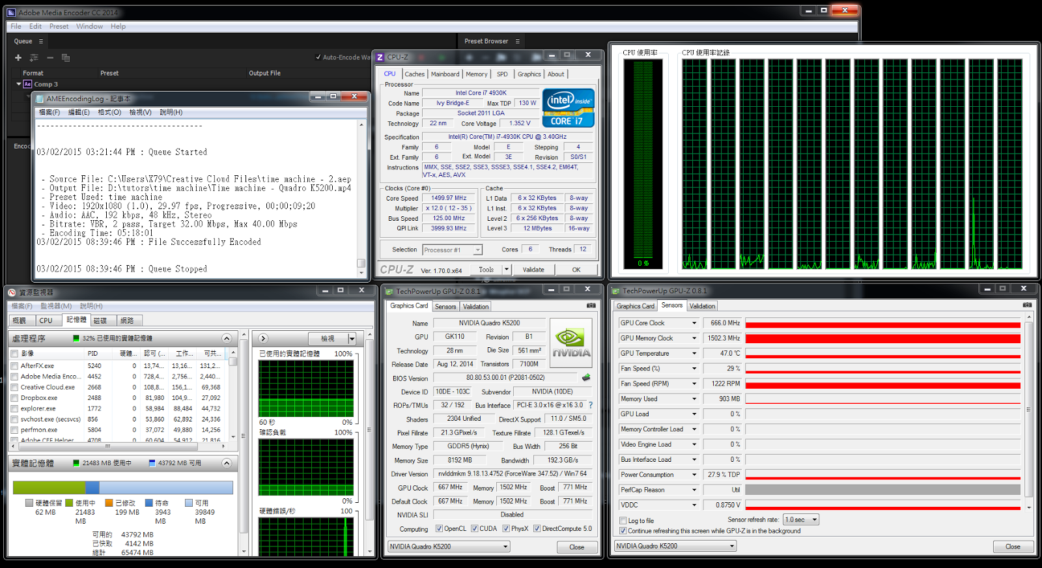Screen dimensions: 1042x568
Task: Open the 磁碟 tab in 資源監視器
Action: click(x=100, y=320)
